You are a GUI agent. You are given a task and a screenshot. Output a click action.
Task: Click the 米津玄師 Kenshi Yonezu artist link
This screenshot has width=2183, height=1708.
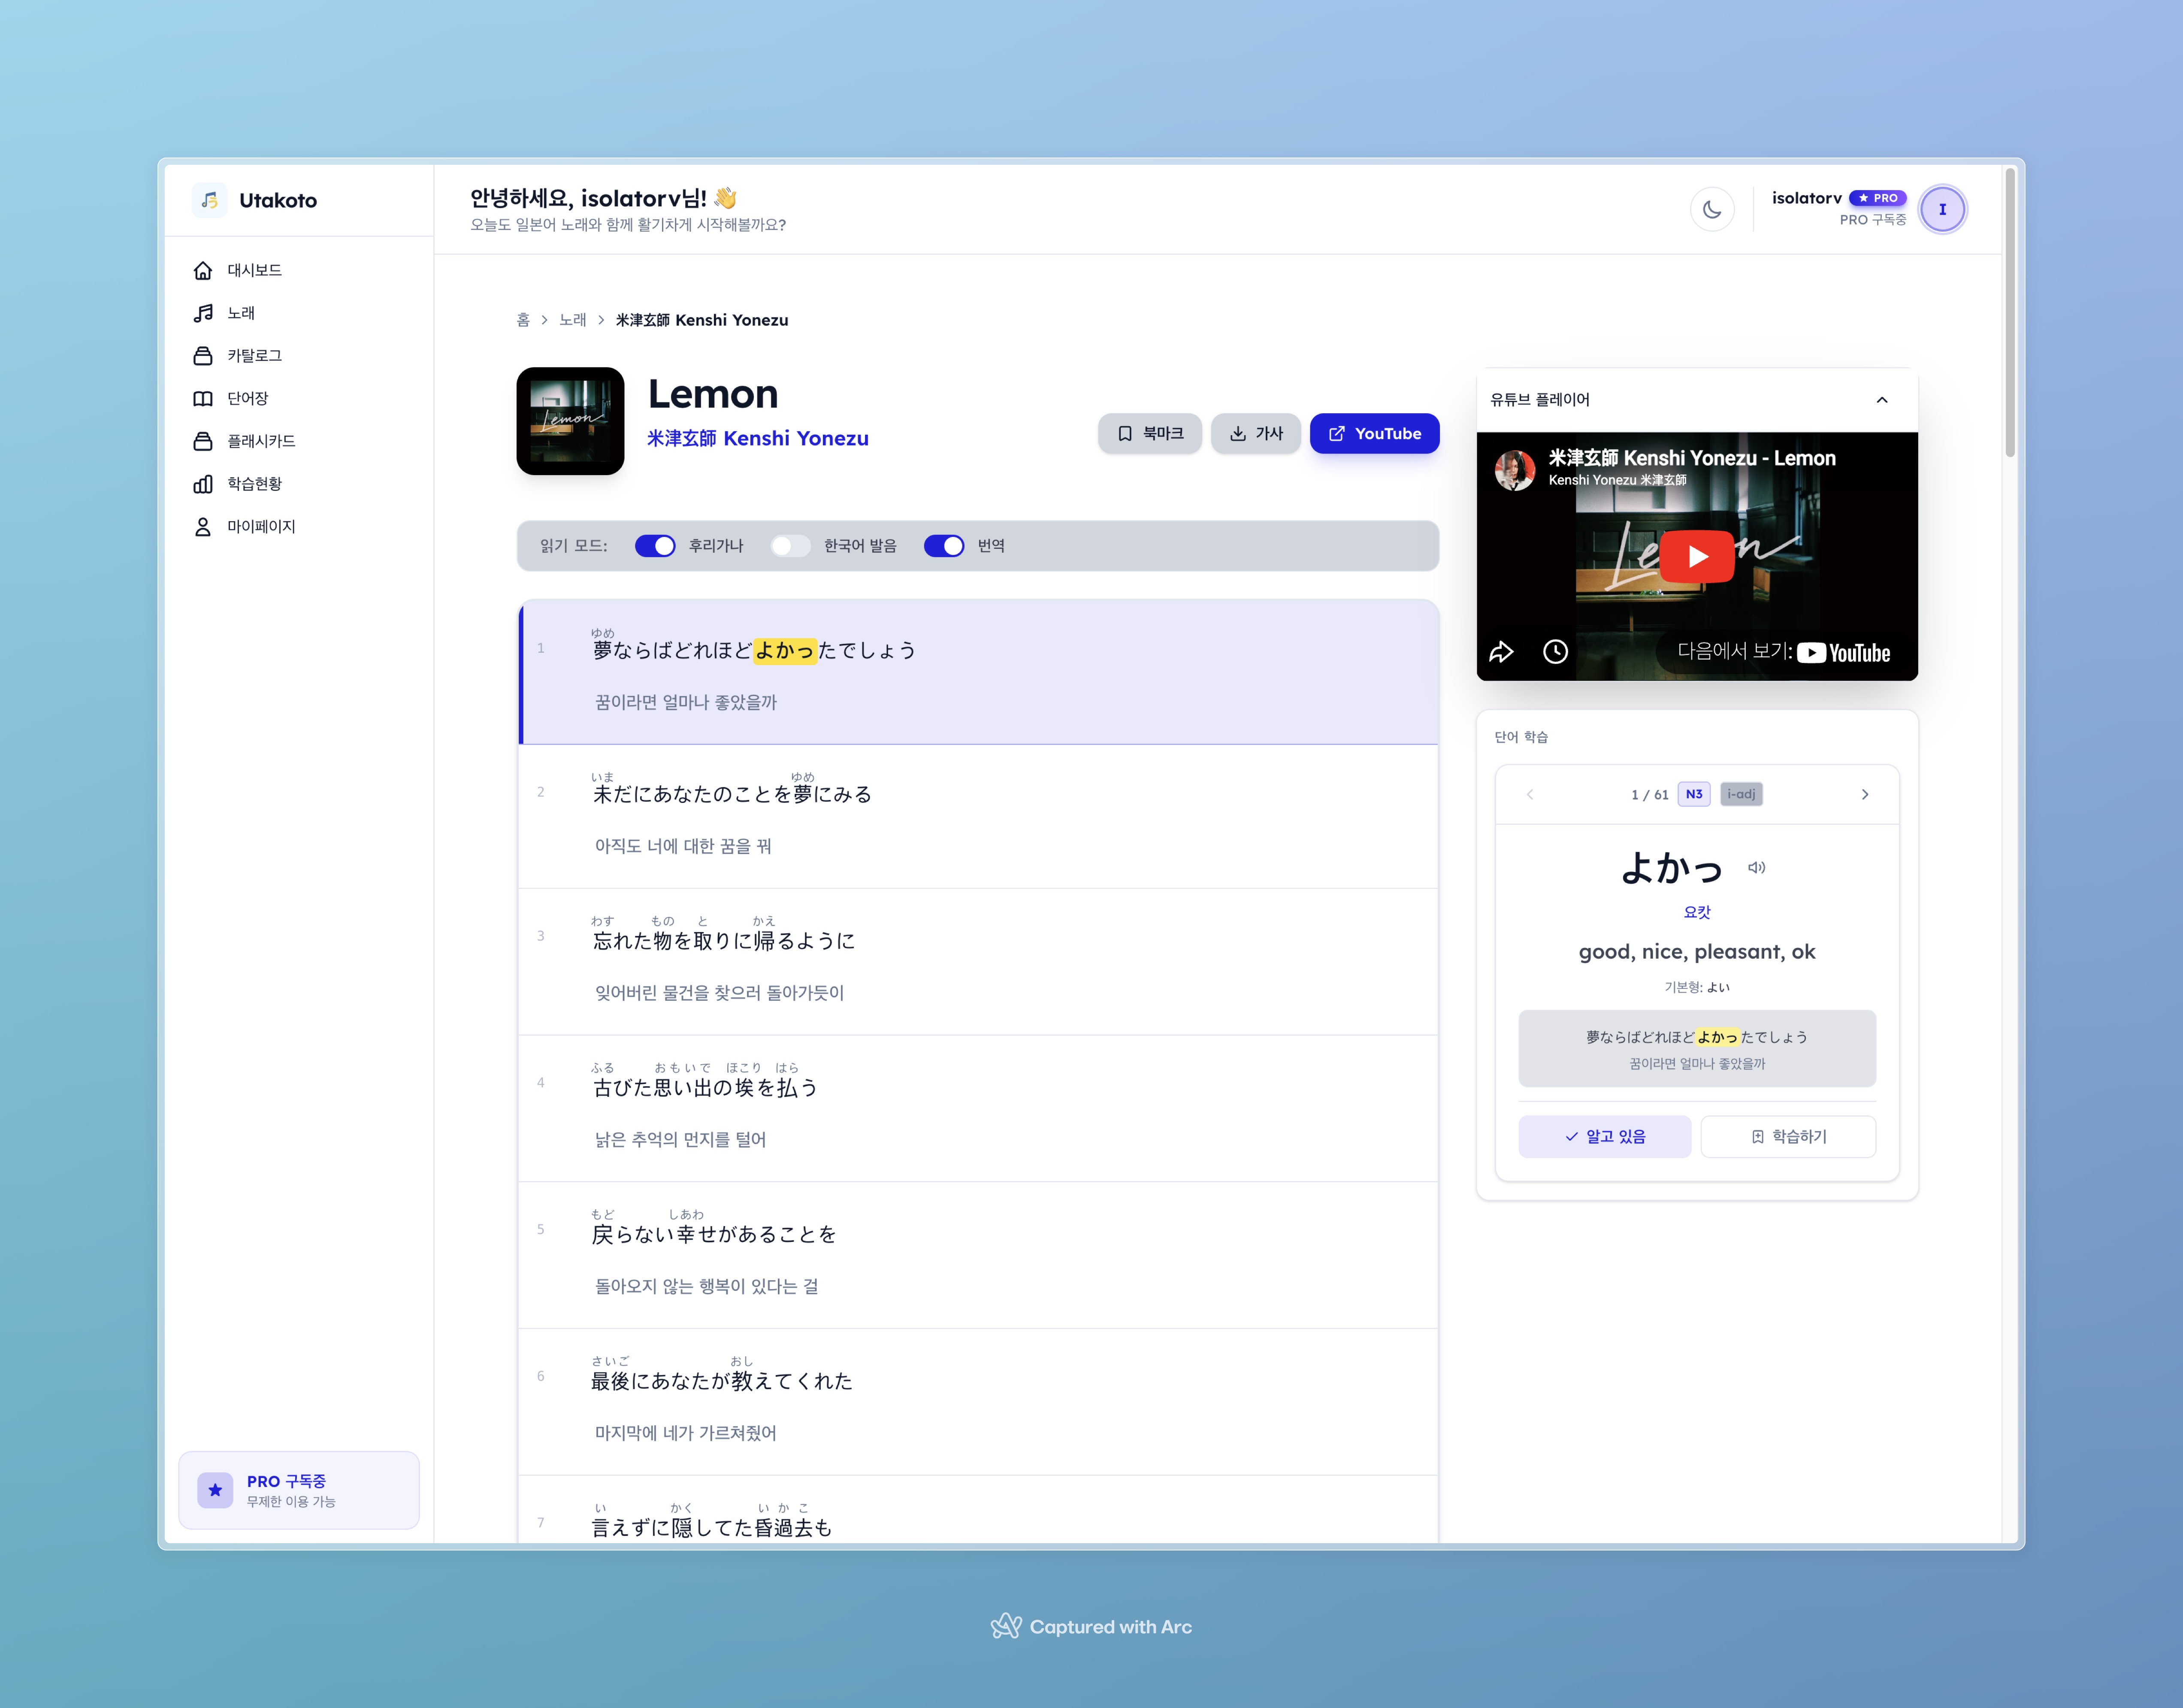point(758,438)
